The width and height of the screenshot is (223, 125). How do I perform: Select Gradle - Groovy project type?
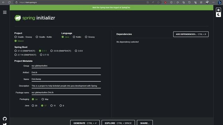pyautogui.click(x=23, y=37)
